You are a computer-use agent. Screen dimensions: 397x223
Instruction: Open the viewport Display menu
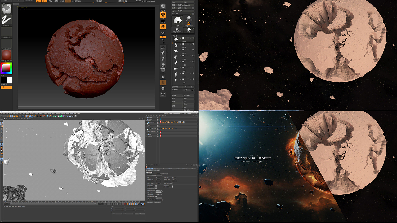coord(14,119)
